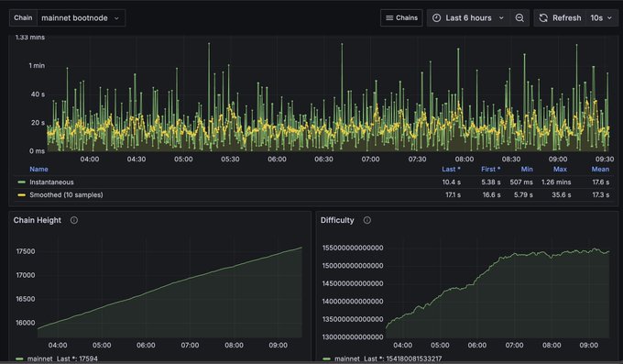This screenshot has width=623, height=364.
Task: Click the 06:00 mark on block time graph
Action: pos(277,160)
